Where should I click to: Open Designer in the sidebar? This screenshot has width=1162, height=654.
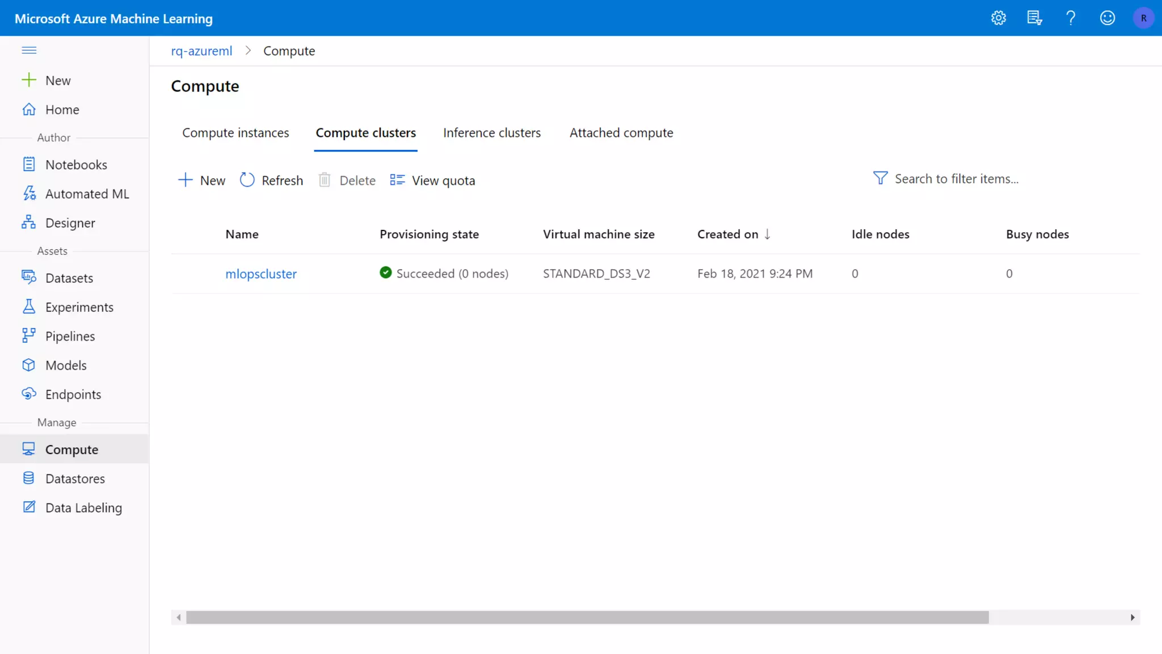(70, 223)
